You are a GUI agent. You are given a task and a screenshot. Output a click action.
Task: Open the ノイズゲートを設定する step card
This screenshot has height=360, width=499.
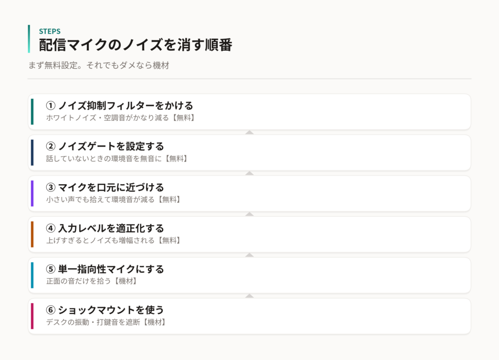coord(249,152)
